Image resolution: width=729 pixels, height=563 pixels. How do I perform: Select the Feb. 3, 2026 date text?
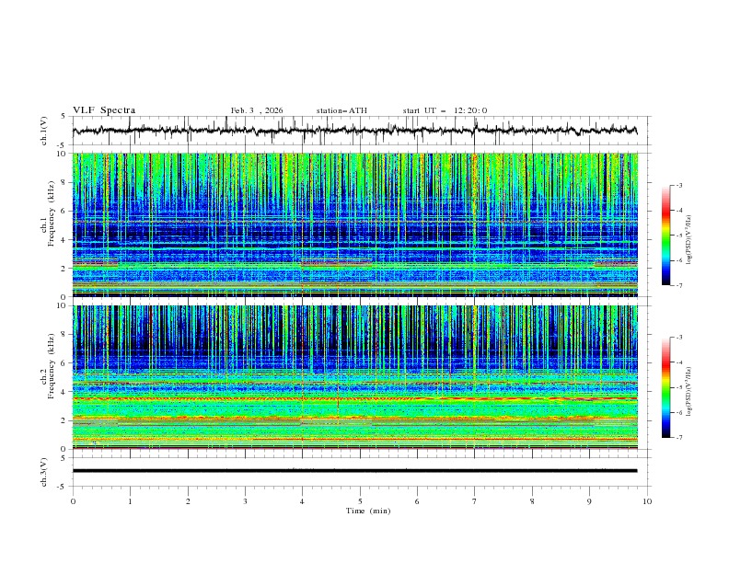257,110
